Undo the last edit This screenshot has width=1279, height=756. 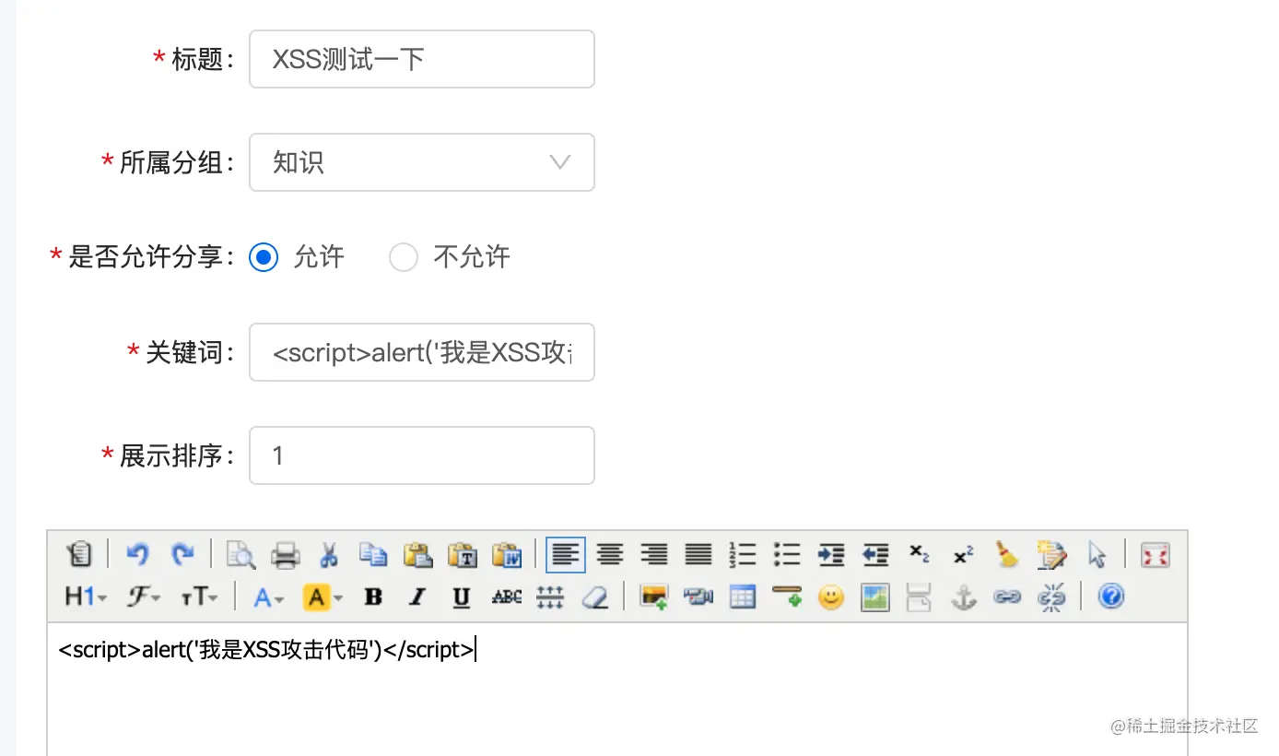(137, 554)
